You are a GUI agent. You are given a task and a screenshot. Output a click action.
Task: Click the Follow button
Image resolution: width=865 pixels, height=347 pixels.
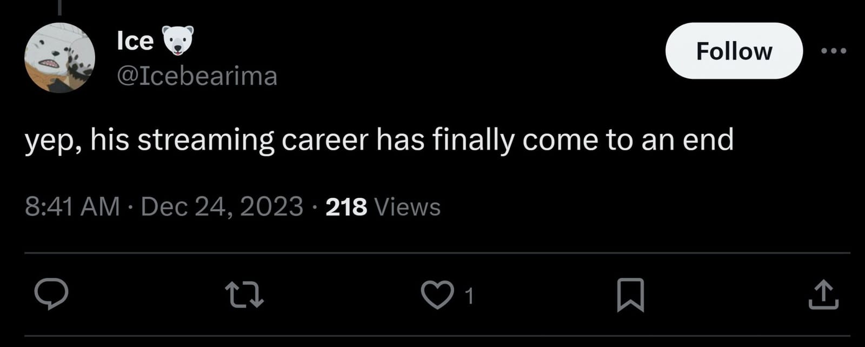(x=734, y=51)
